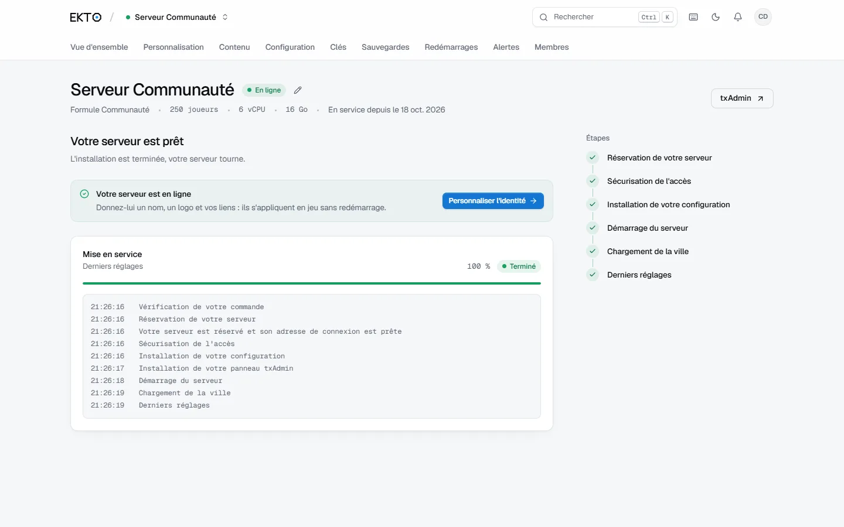844x527 pixels.
Task: Click the checkmark beside Derniers réglages step
Action: [593, 275]
